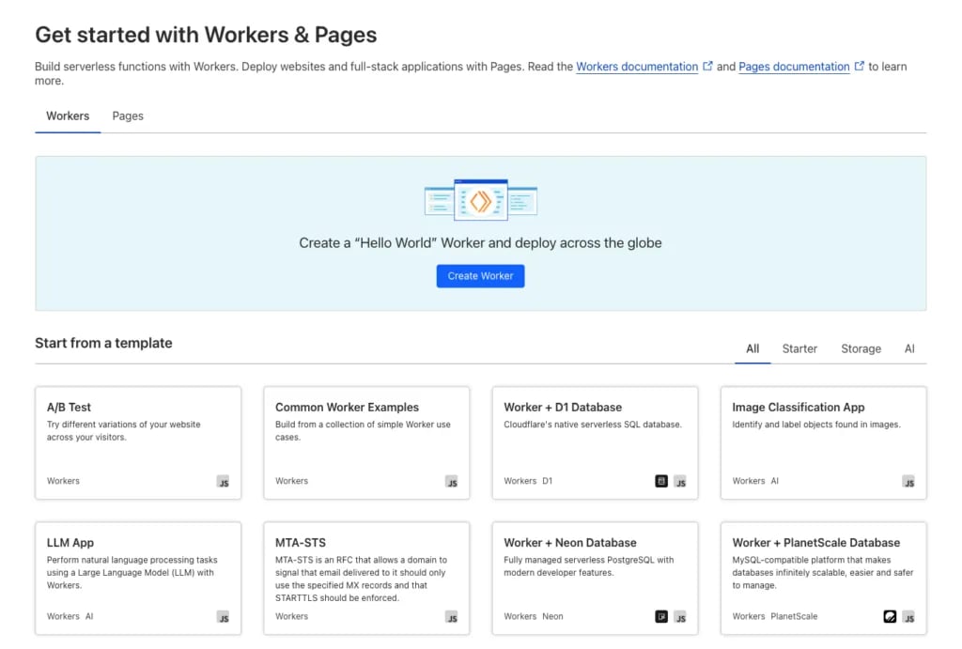Viewport: 962px width, 649px height.
Task: Click JS icon on Worker + Neon Database card
Action: (680, 618)
